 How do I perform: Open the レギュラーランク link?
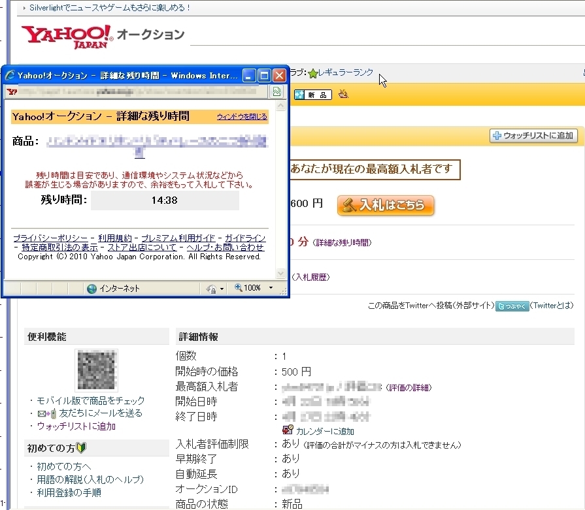[x=345, y=72]
